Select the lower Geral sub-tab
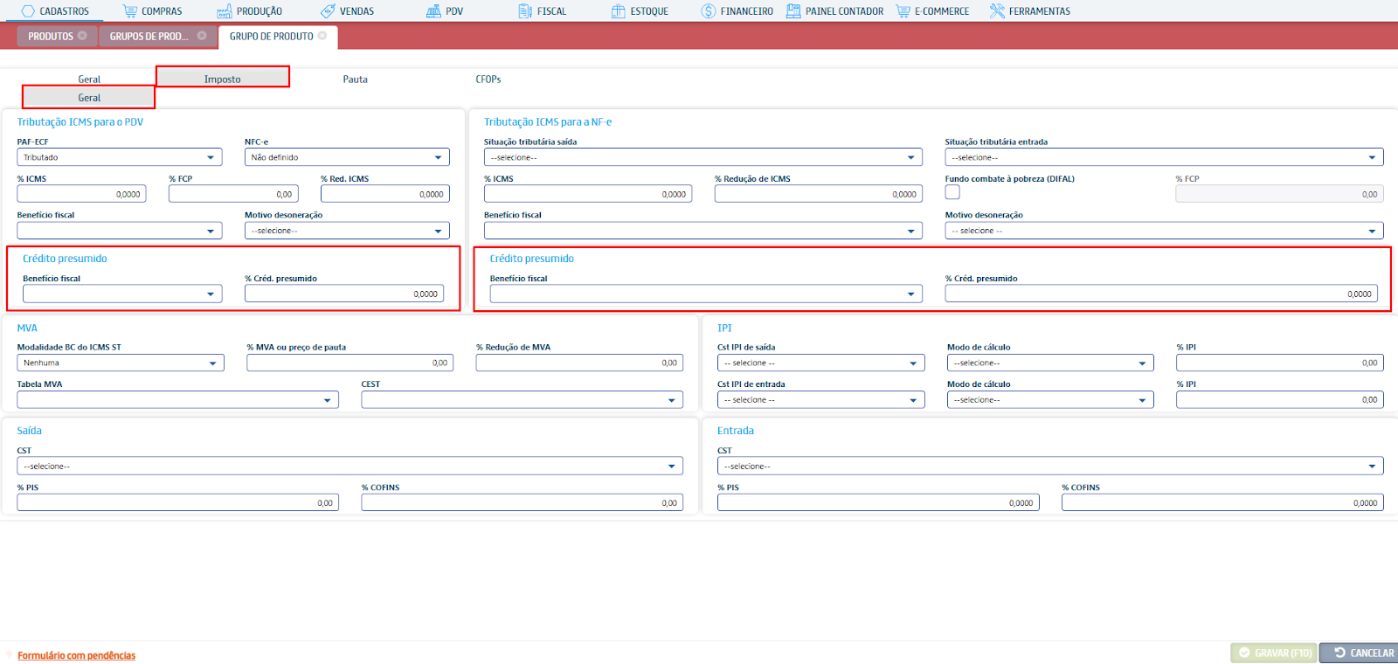Viewport: 1398px width, 664px height. (x=89, y=98)
